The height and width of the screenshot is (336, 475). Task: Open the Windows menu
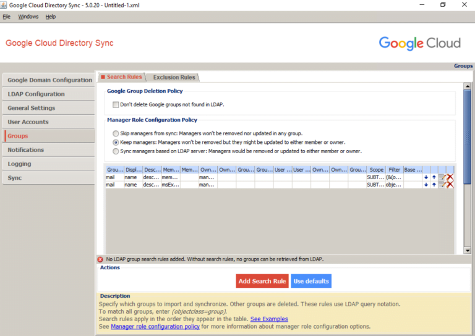click(28, 17)
